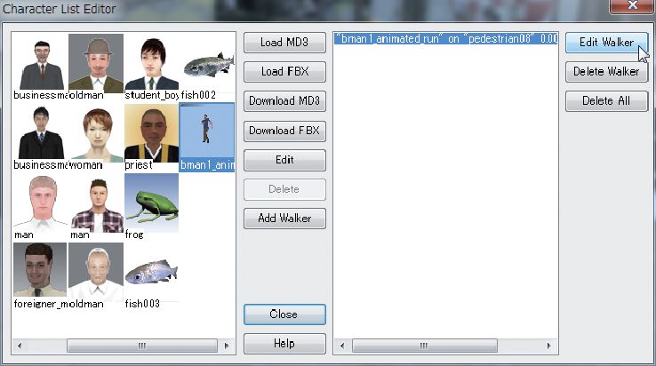The image size is (656, 366).
Task: Open Download FBX dialog
Action: pyautogui.click(x=284, y=131)
